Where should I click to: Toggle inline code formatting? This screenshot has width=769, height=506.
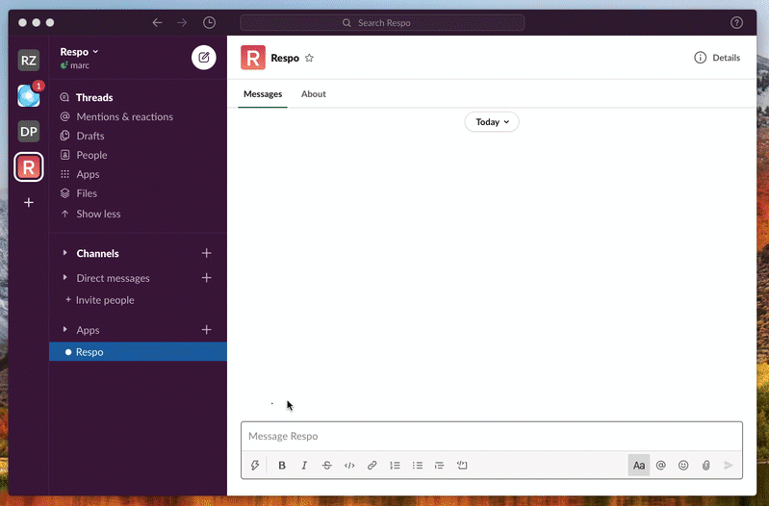(349, 466)
